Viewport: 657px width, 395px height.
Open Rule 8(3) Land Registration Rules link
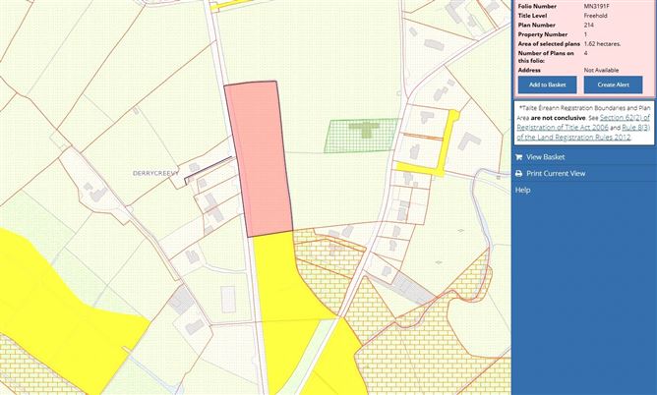(583, 133)
